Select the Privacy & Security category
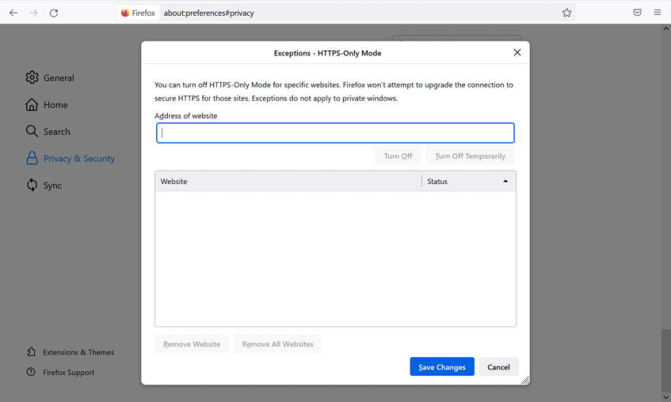The height and width of the screenshot is (402, 671). [x=79, y=159]
